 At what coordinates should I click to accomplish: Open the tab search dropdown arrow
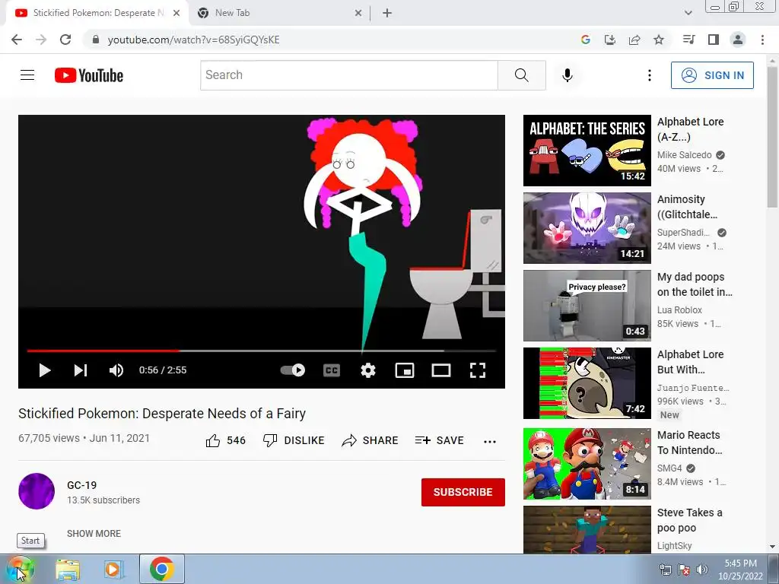[x=688, y=13]
